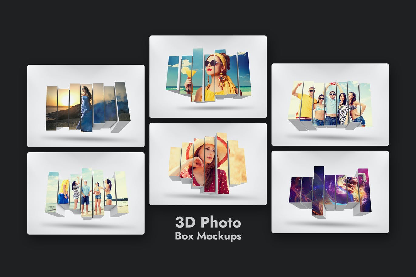Screen dimensions: 416x277
Task: Open the sunset woman in blue dress mockup
Action: pyautogui.click(x=86, y=106)
